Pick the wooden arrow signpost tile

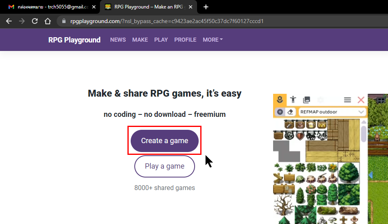pyautogui.click(x=278, y=178)
